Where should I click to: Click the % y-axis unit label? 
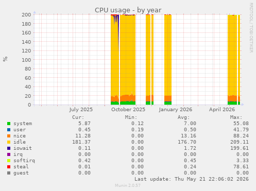[x=5, y=59]
